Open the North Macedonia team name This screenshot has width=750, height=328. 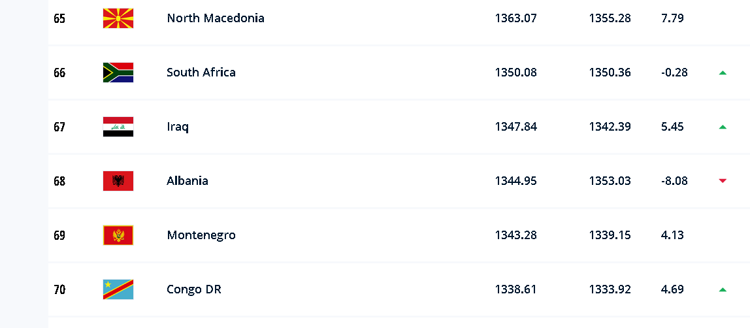pyautogui.click(x=216, y=18)
